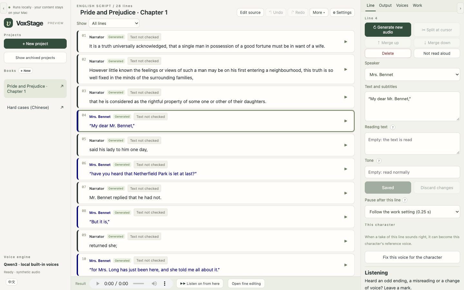The width and height of the screenshot is (464, 290).
Task: Play audio for line 01
Action: (x=346, y=42)
